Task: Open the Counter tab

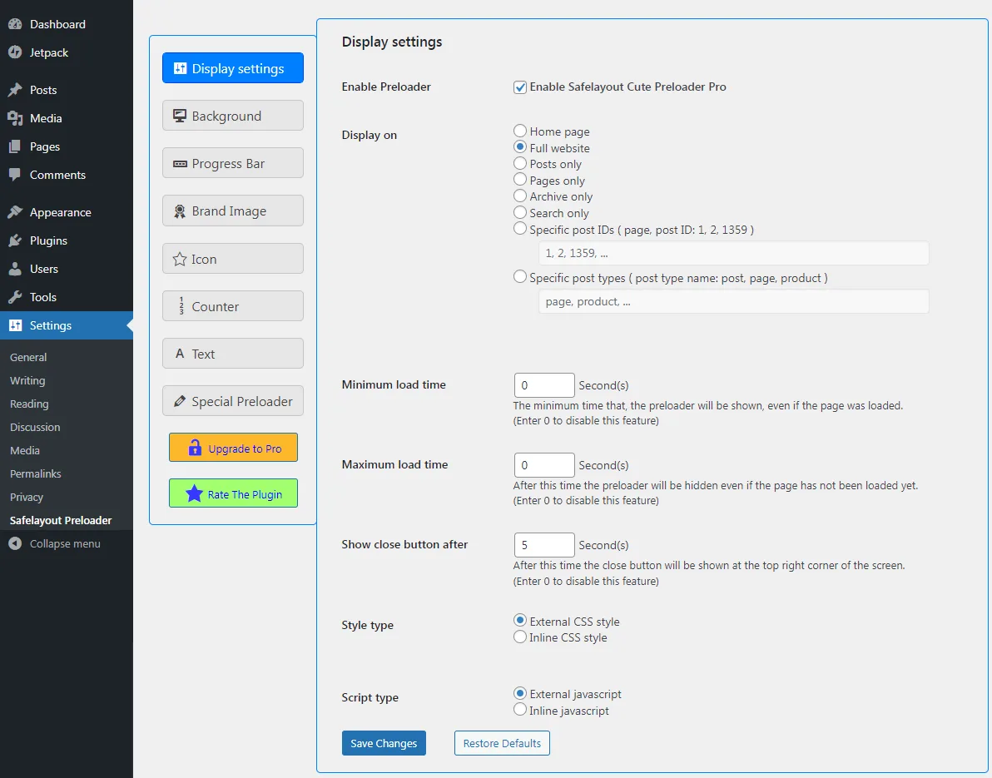Action: click(x=233, y=306)
